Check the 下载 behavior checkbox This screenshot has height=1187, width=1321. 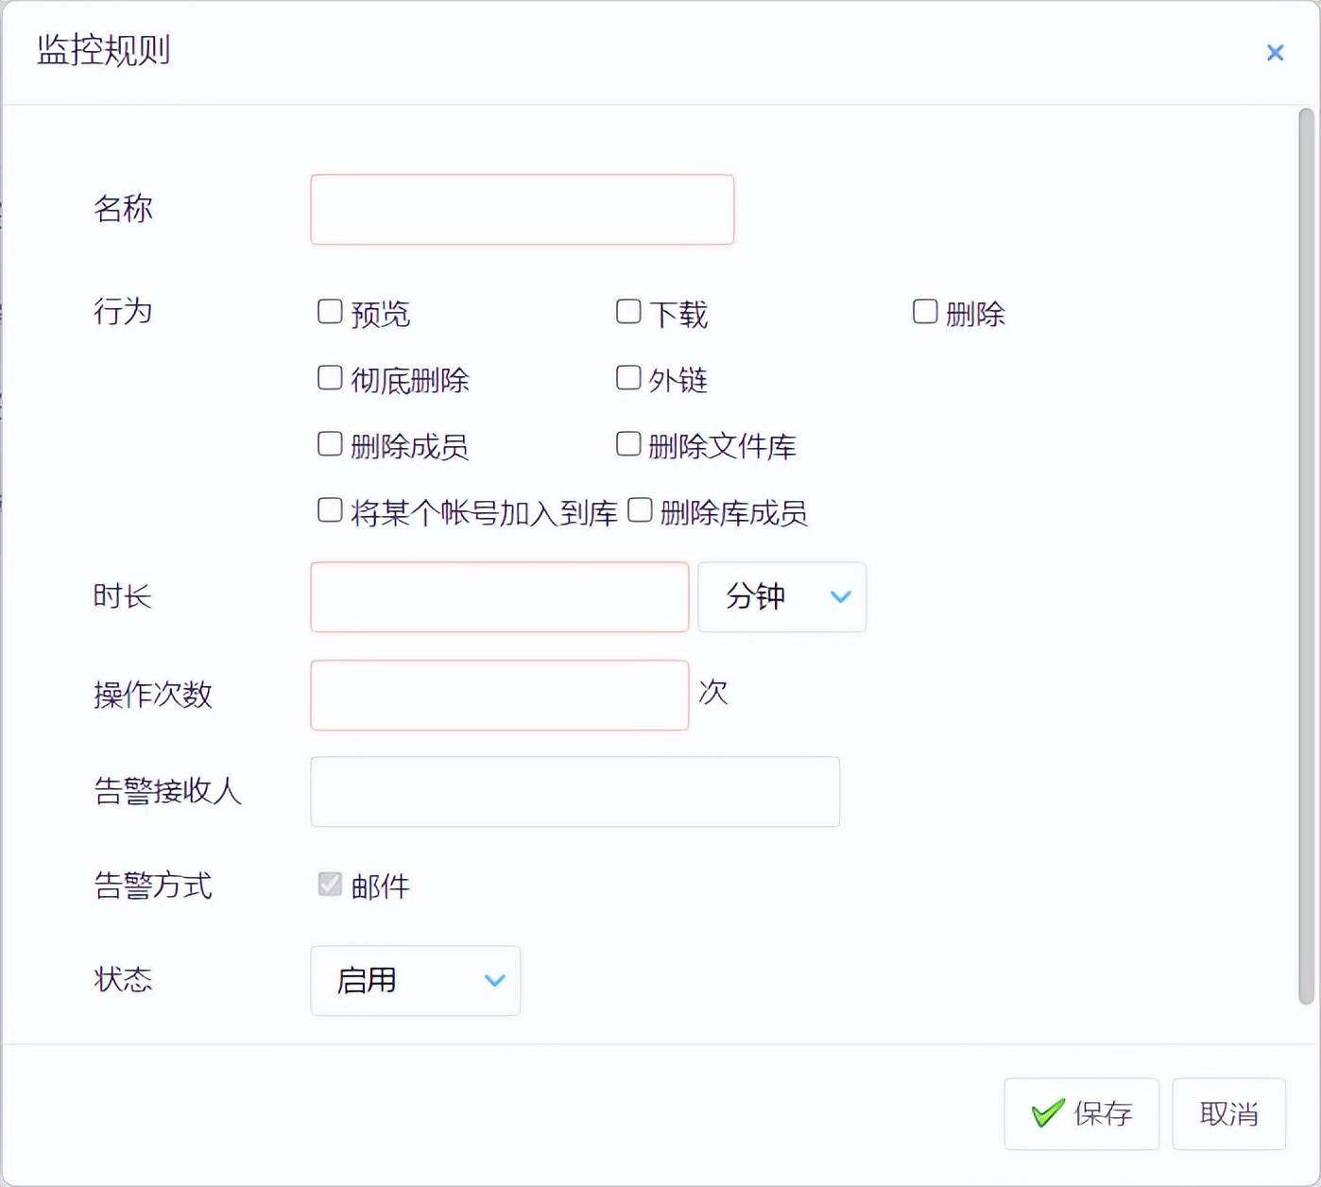pos(628,312)
